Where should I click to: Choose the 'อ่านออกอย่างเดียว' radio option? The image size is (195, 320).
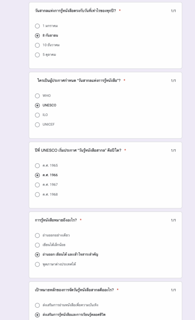[x=37, y=235]
